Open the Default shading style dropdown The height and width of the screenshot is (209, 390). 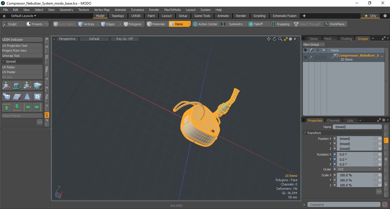point(94,39)
